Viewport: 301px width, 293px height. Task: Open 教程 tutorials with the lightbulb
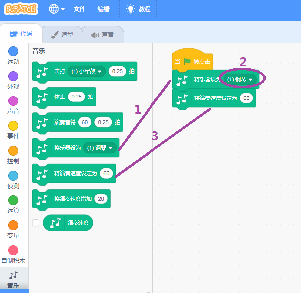point(138,9)
